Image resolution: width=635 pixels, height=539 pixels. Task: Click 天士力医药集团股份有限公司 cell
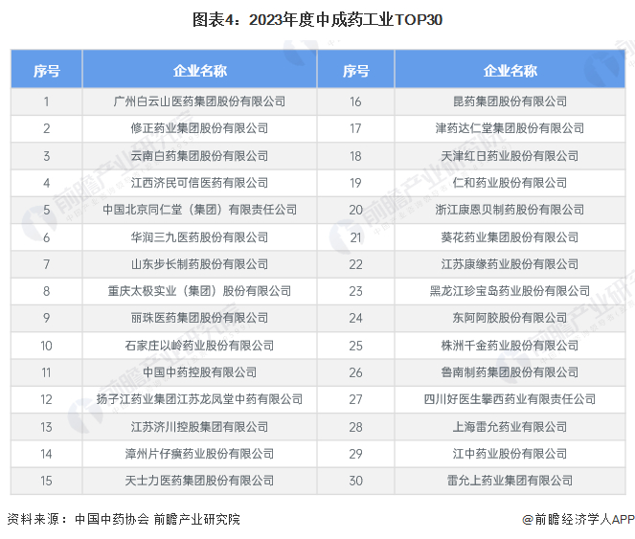point(199,481)
